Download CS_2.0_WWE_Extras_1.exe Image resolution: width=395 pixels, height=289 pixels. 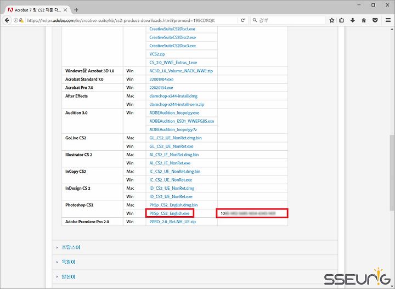tap(173, 63)
